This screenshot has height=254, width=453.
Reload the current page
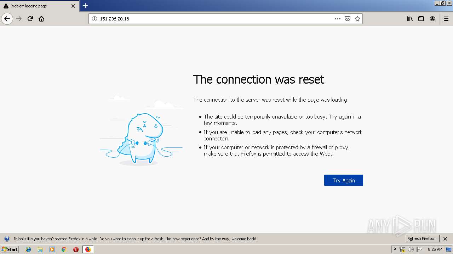(x=30, y=19)
